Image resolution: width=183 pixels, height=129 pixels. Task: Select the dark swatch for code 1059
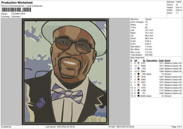pos(138,93)
